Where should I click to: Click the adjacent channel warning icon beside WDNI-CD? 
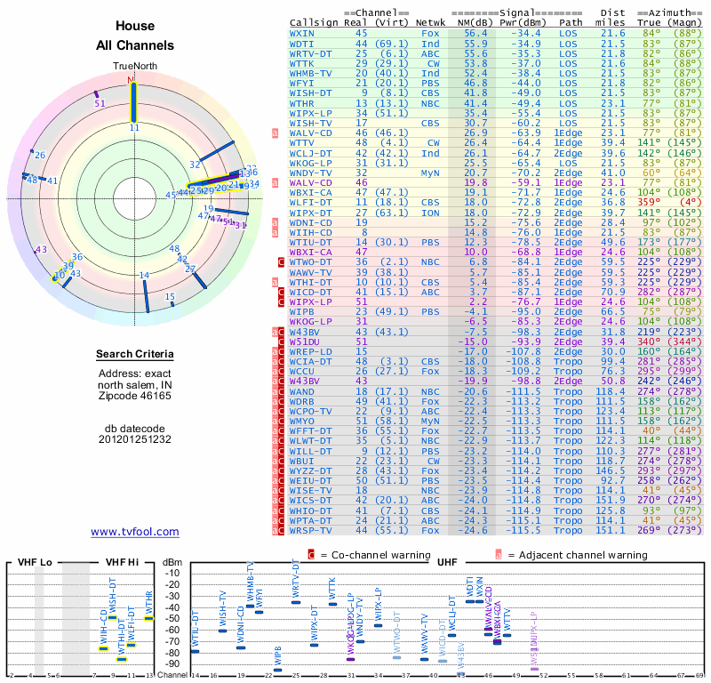pyautogui.click(x=276, y=222)
